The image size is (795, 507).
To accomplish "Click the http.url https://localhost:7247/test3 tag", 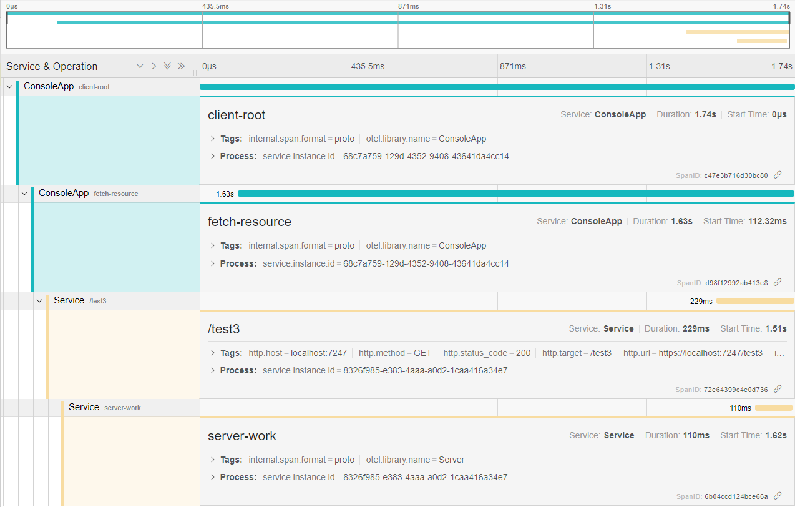I will [693, 353].
